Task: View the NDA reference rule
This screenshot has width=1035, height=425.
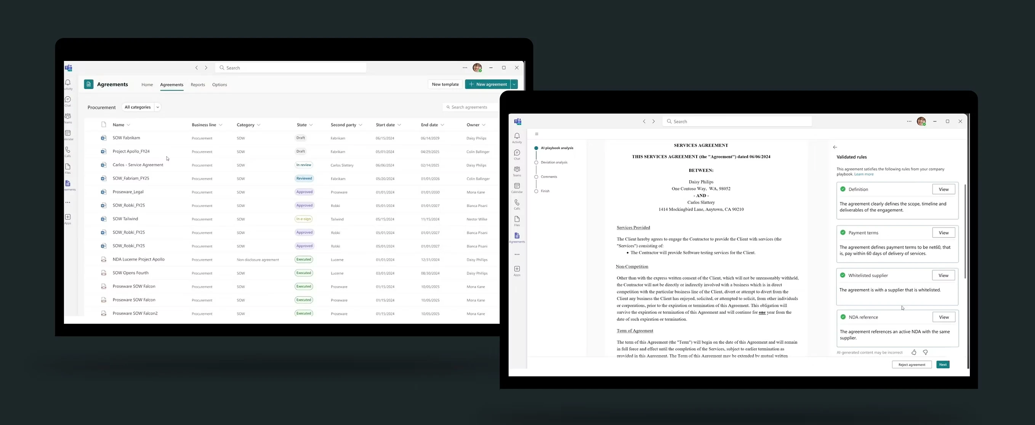Action: 944,317
